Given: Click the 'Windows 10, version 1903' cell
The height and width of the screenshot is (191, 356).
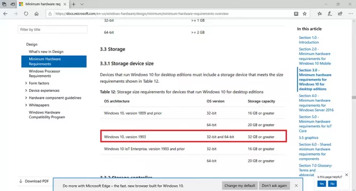Looking at the screenshot, I should (125, 137).
